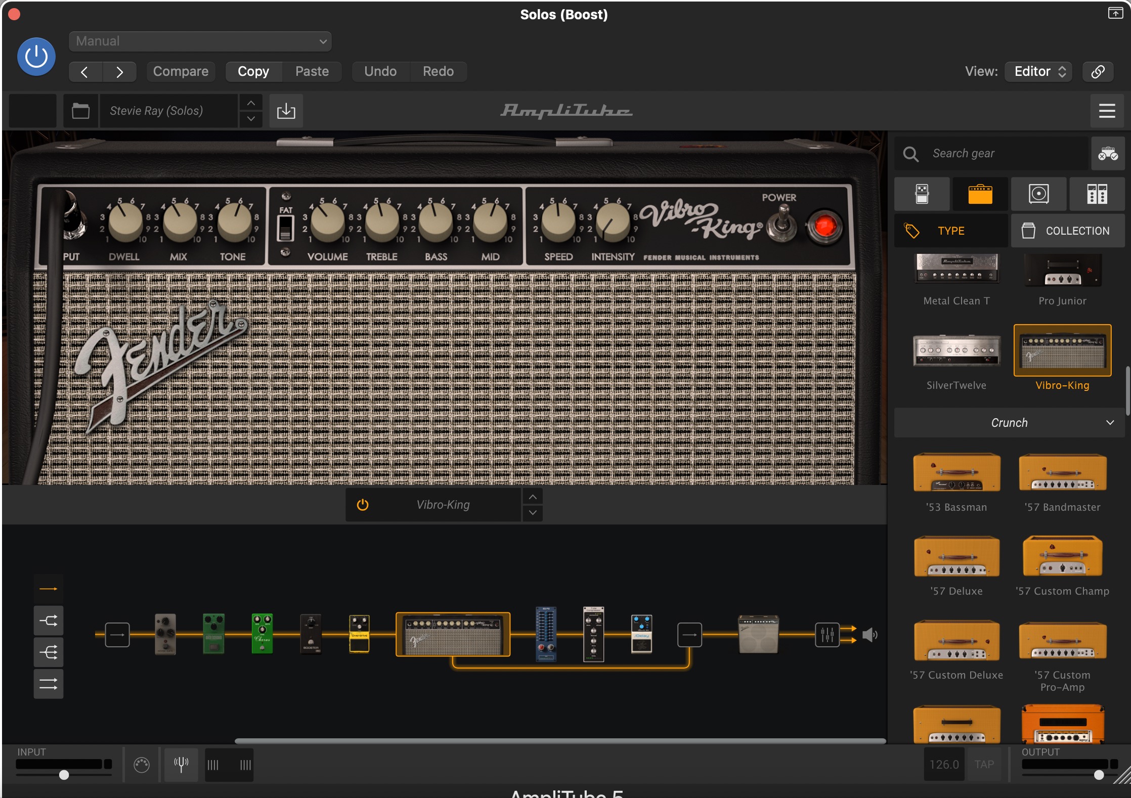Click the DWELL knob
The height and width of the screenshot is (798, 1131).
pos(126,221)
